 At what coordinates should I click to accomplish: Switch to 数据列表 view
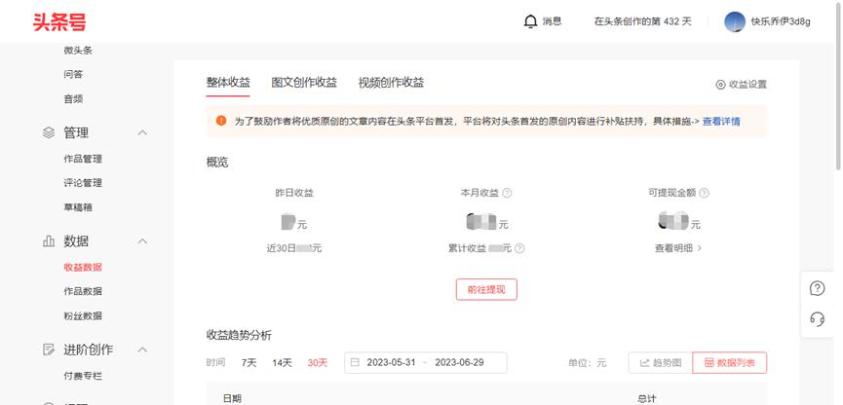[x=730, y=362]
